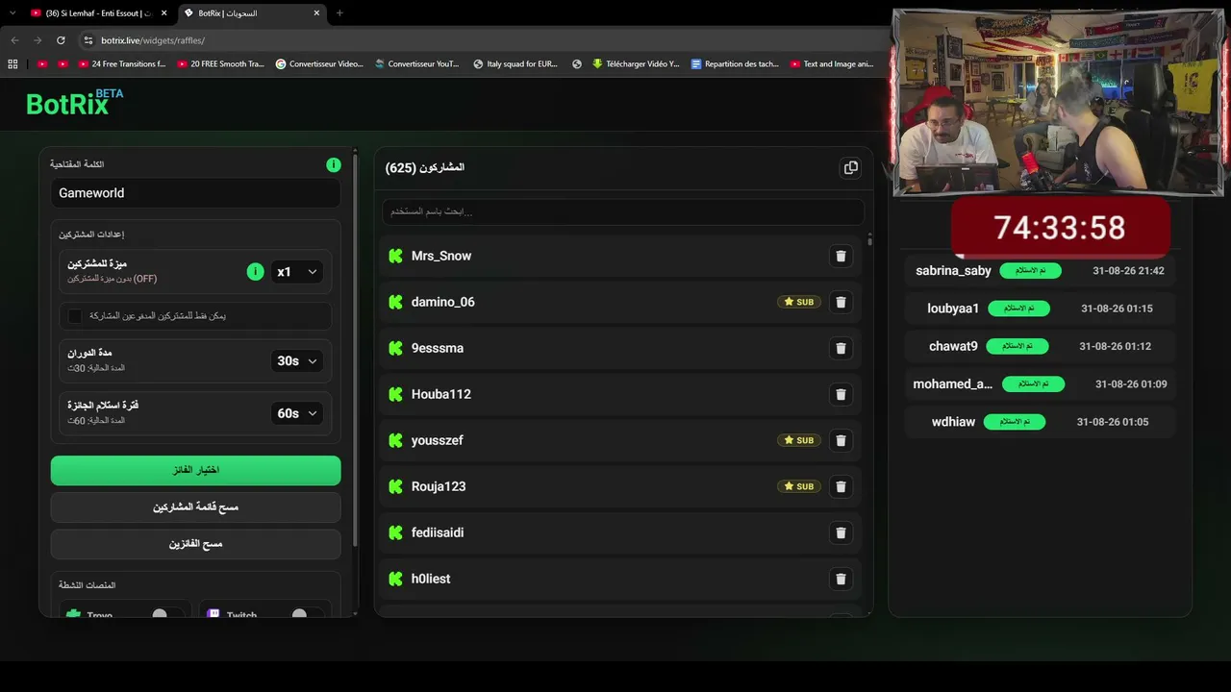This screenshot has width=1231, height=692.
Task: Click the trash icon in Rouja123's row
Action: coord(841,486)
